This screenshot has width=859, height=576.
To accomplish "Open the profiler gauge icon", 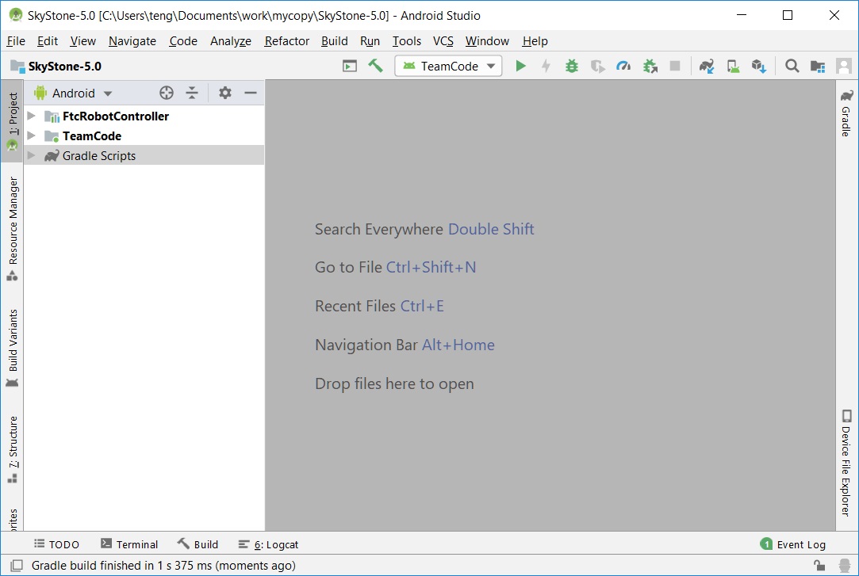I will 623,66.
